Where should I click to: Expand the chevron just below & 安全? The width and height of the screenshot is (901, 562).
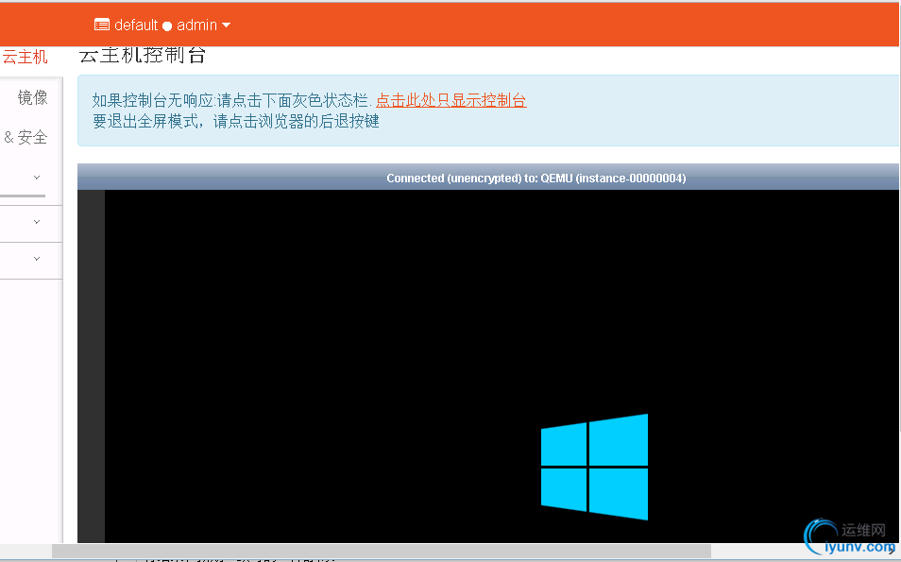tap(37, 178)
